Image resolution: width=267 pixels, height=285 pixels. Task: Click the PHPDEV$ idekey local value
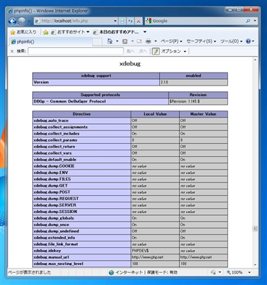pyautogui.click(x=141, y=251)
